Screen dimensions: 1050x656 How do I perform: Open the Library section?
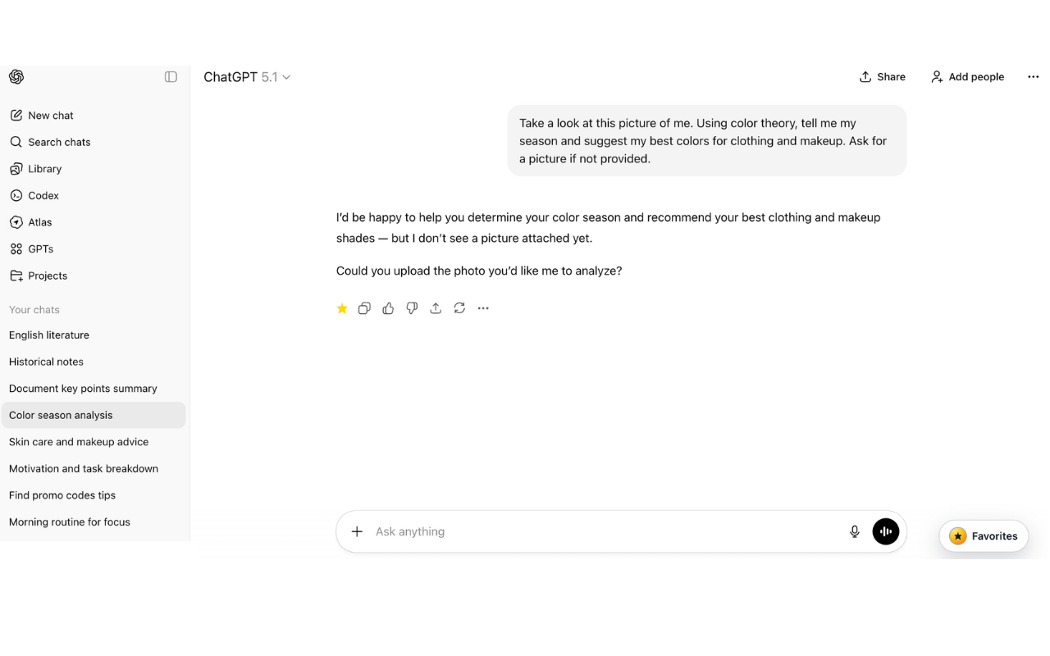pyautogui.click(x=44, y=168)
